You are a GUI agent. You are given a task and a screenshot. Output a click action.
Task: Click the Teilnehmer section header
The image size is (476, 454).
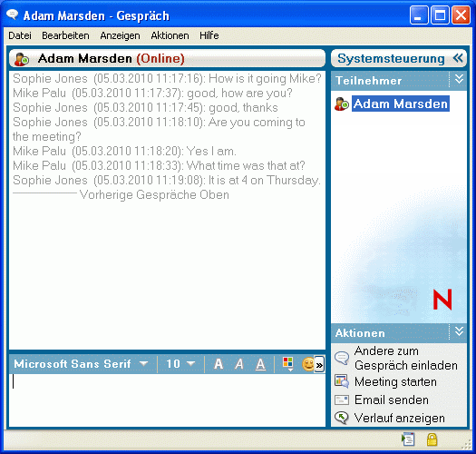(x=368, y=81)
